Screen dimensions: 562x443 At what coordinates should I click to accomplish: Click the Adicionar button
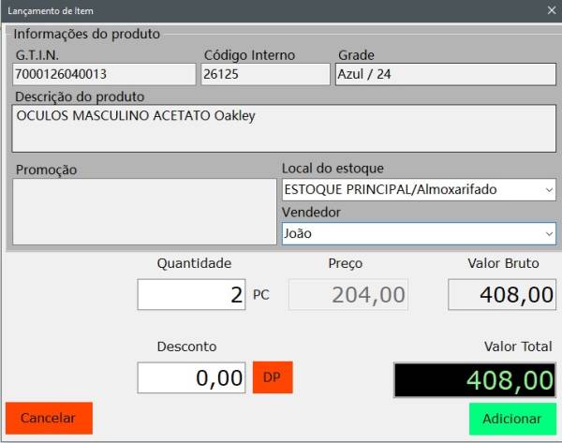coord(511,419)
